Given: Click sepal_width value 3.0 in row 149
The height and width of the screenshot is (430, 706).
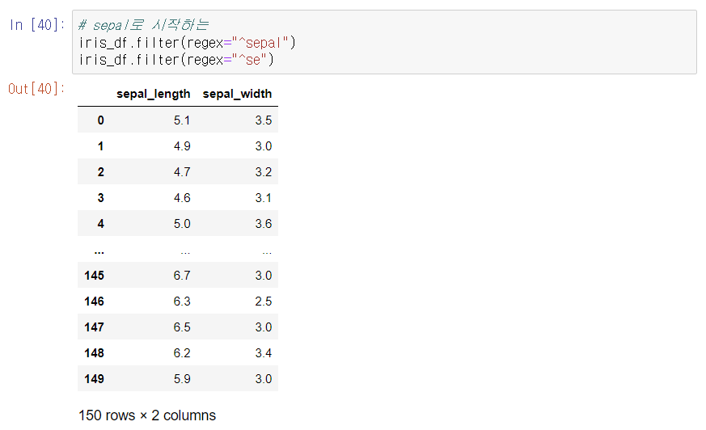Looking at the screenshot, I should point(264,379).
